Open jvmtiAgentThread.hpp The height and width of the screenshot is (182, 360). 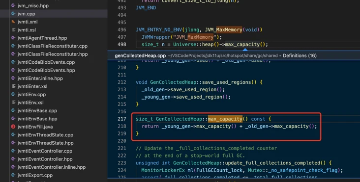pos(42,38)
